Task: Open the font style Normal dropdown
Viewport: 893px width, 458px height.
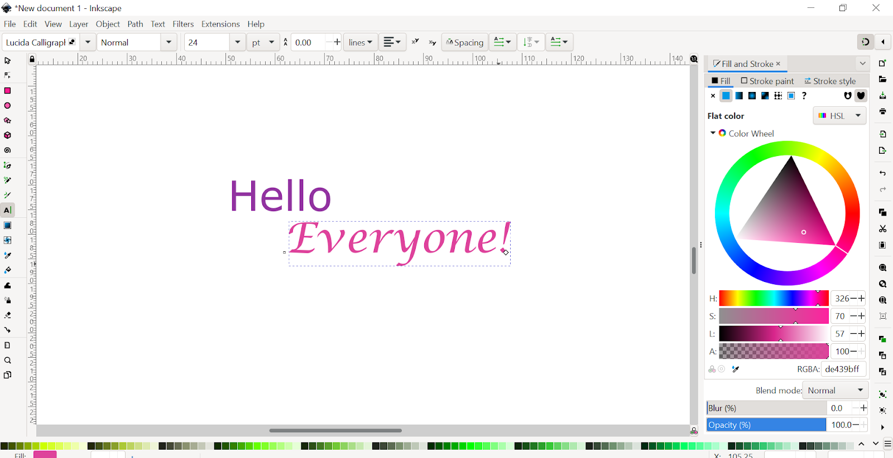Action: click(x=169, y=42)
